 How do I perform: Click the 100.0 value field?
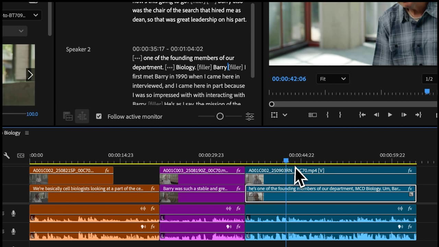32,114
